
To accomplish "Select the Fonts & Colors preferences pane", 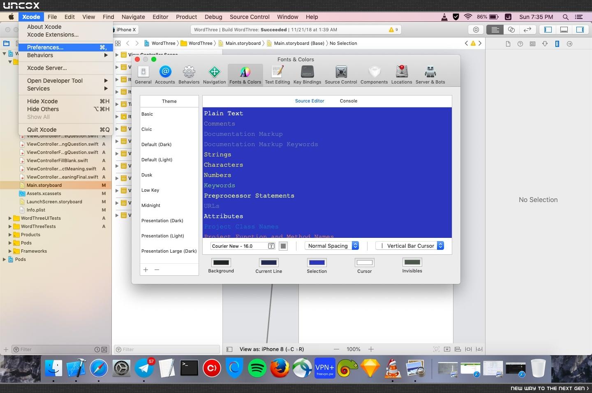I will point(245,75).
